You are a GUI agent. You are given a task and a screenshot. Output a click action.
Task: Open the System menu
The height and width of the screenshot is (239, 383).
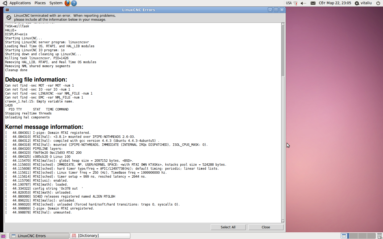[56, 3]
